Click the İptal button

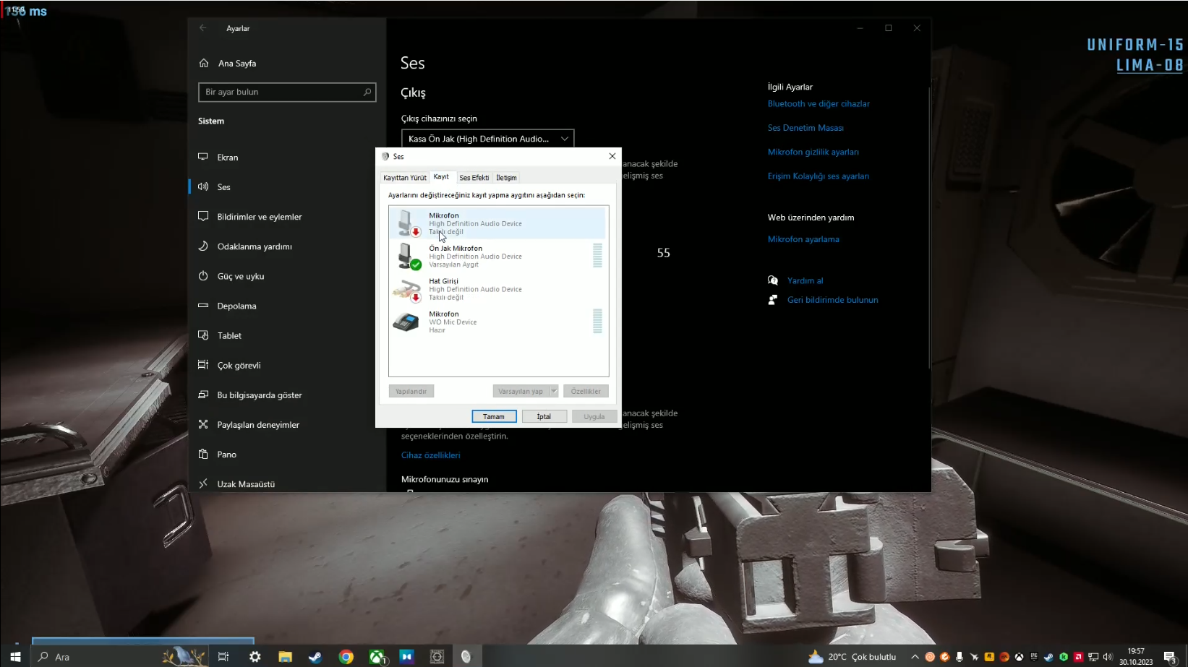pos(544,416)
